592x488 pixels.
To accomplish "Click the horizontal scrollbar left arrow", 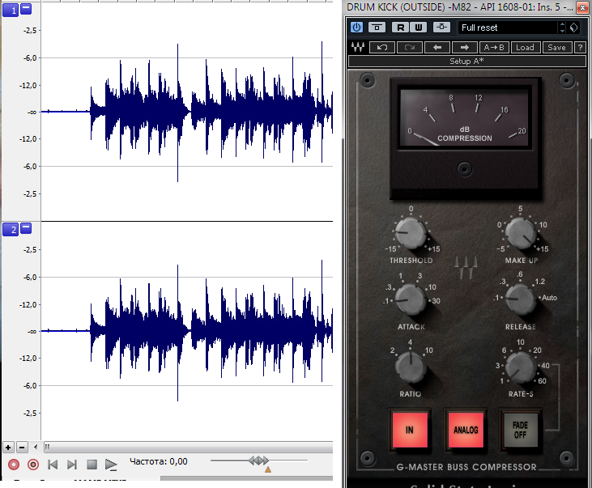I will coord(36,448).
